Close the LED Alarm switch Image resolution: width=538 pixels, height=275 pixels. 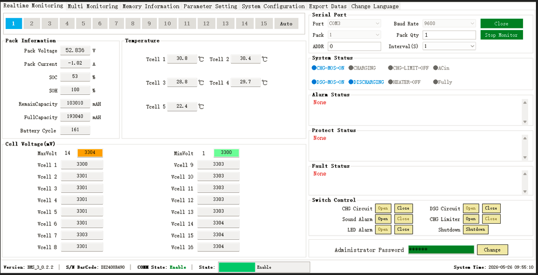pyautogui.click(x=403, y=229)
